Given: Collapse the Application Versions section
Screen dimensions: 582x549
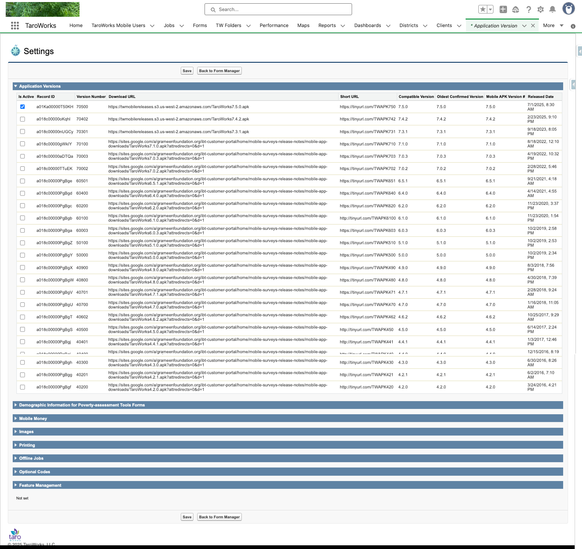Looking at the screenshot, I should (16, 86).
